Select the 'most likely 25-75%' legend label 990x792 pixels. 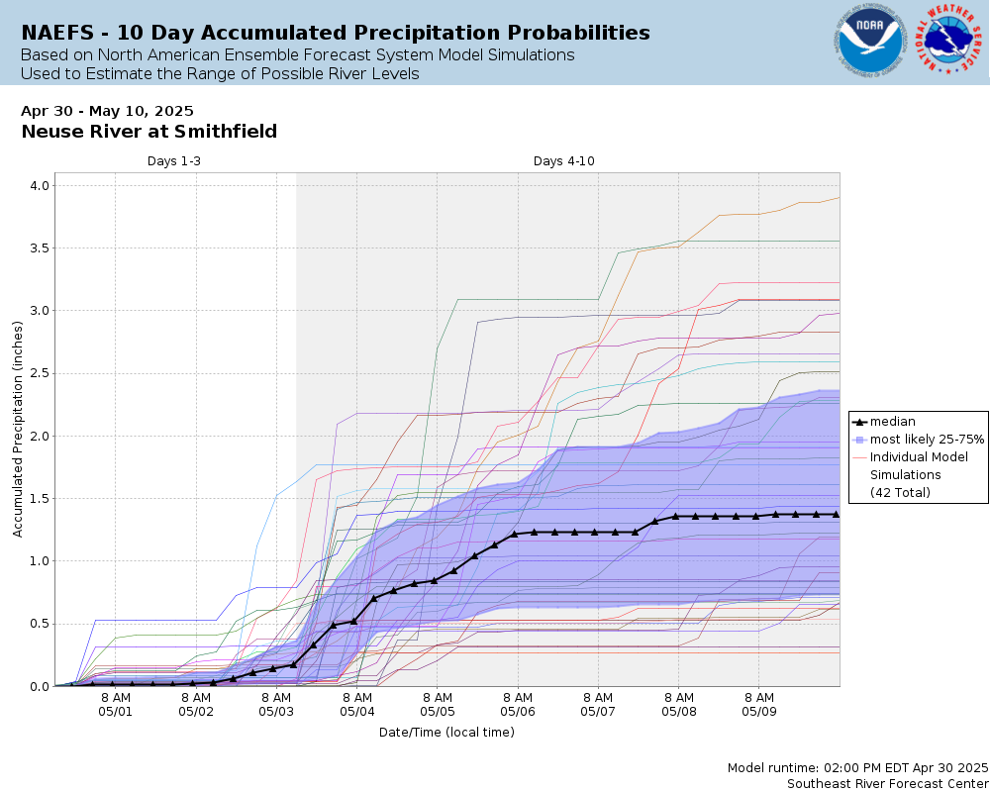pyautogui.click(x=927, y=440)
